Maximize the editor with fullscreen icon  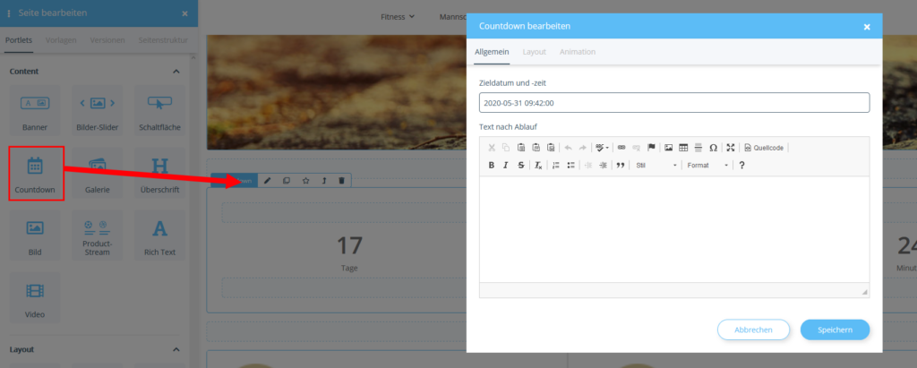[x=731, y=148]
